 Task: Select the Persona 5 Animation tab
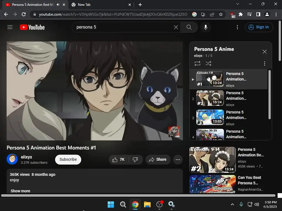(32, 5)
